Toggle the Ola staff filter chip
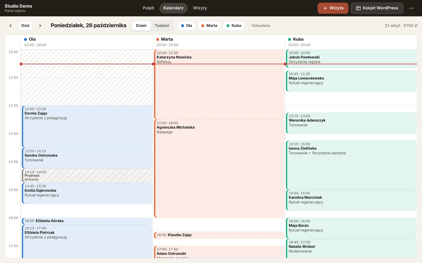The image size is (422, 263). coord(186,26)
